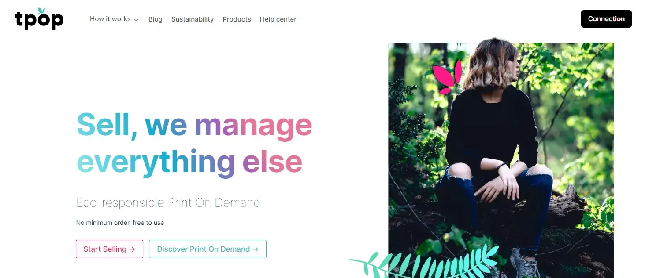This screenshot has height=278, width=645.
Task: Open the Sustainability page
Action: [193, 19]
